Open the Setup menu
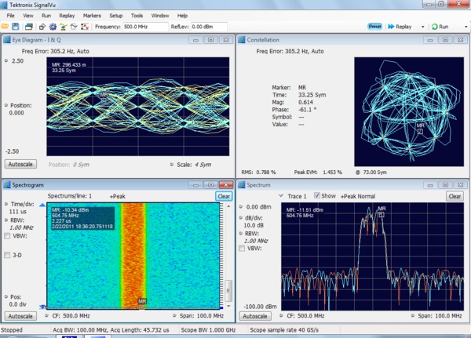Image resolution: width=471 pixels, height=338 pixels. click(116, 15)
